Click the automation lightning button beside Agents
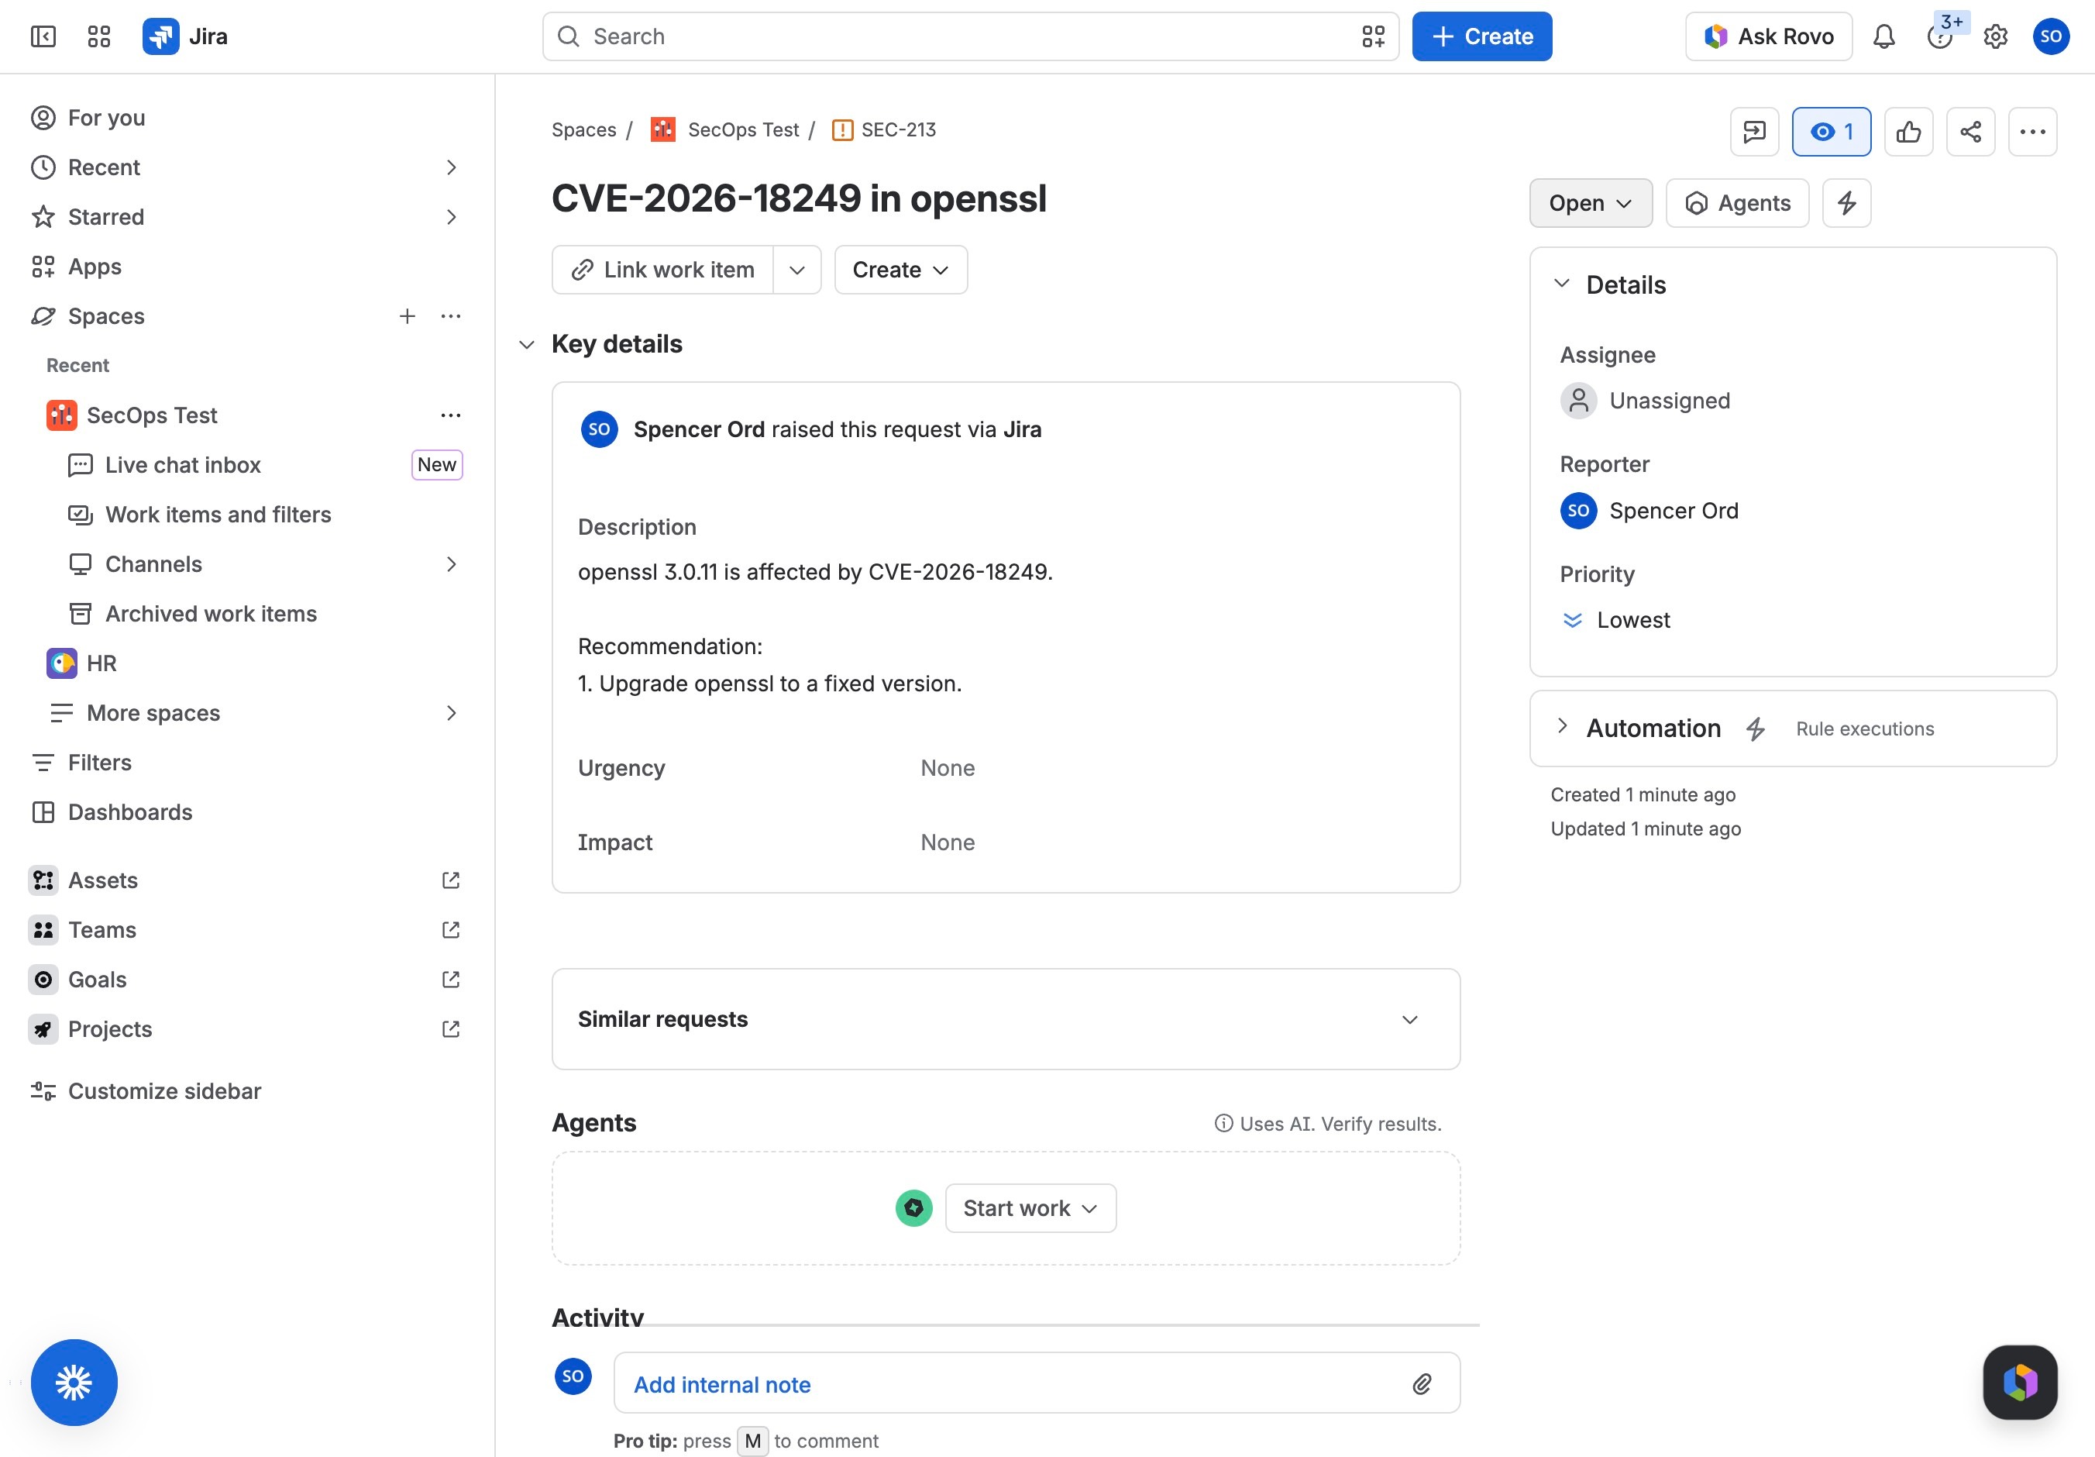This screenshot has height=1457, width=2095. click(x=1847, y=203)
